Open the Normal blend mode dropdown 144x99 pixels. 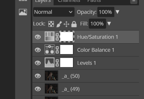54,12
